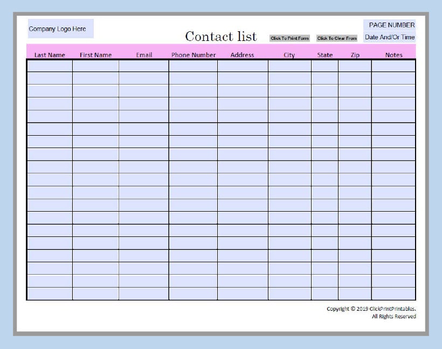Select the last-row Last Name cell
This screenshot has width=442, height=349.
pyautogui.click(x=50, y=294)
